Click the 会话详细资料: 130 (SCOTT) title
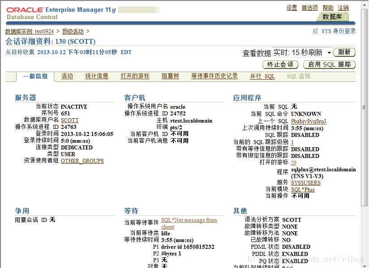The image size is (369, 268). coord(50,41)
